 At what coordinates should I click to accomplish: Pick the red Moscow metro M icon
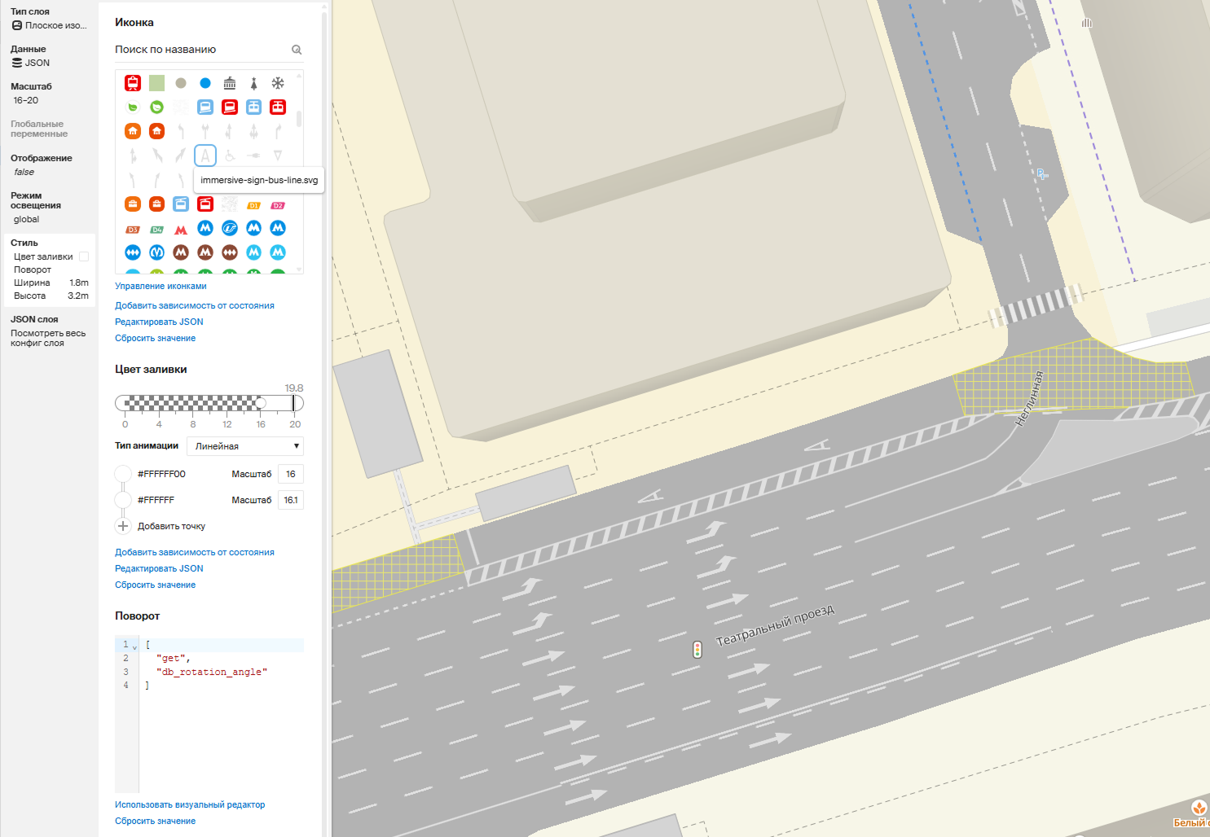click(181, 230)
